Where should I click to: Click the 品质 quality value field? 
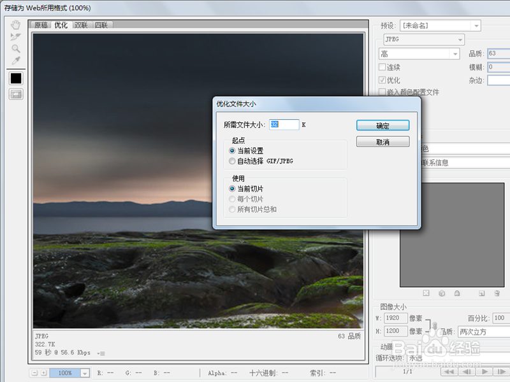point(499,53)
